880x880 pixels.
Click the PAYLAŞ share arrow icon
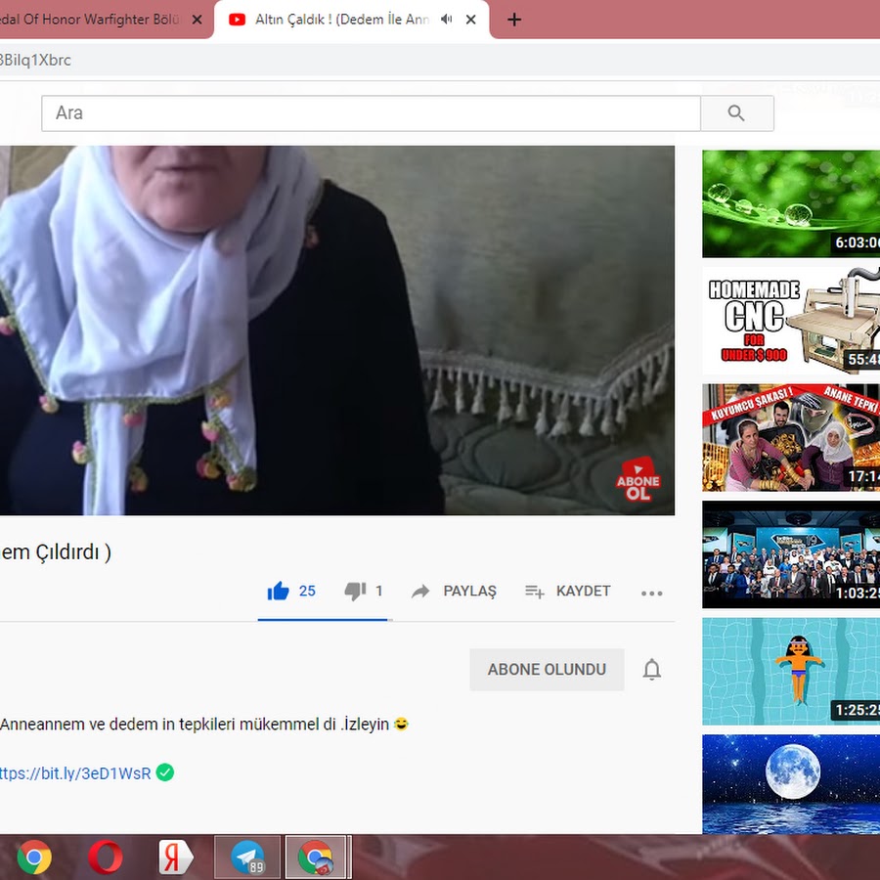[420, 592]
